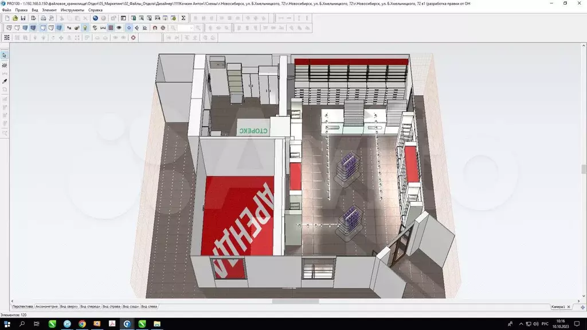Toggle the light bulb lighting icon
This screenshot has height=330, width=587.
point(85,27)
